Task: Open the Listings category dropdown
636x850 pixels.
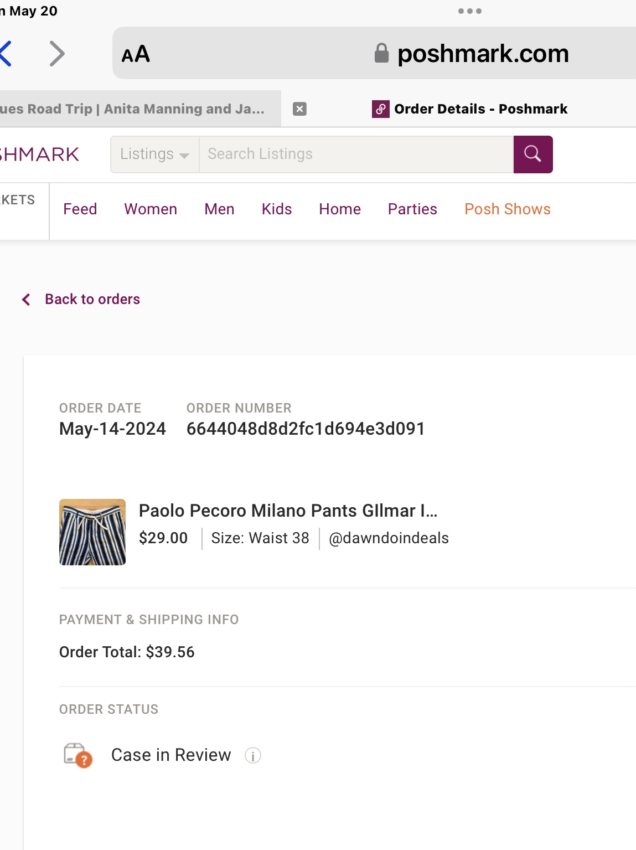Action: (x=154, y=154)
